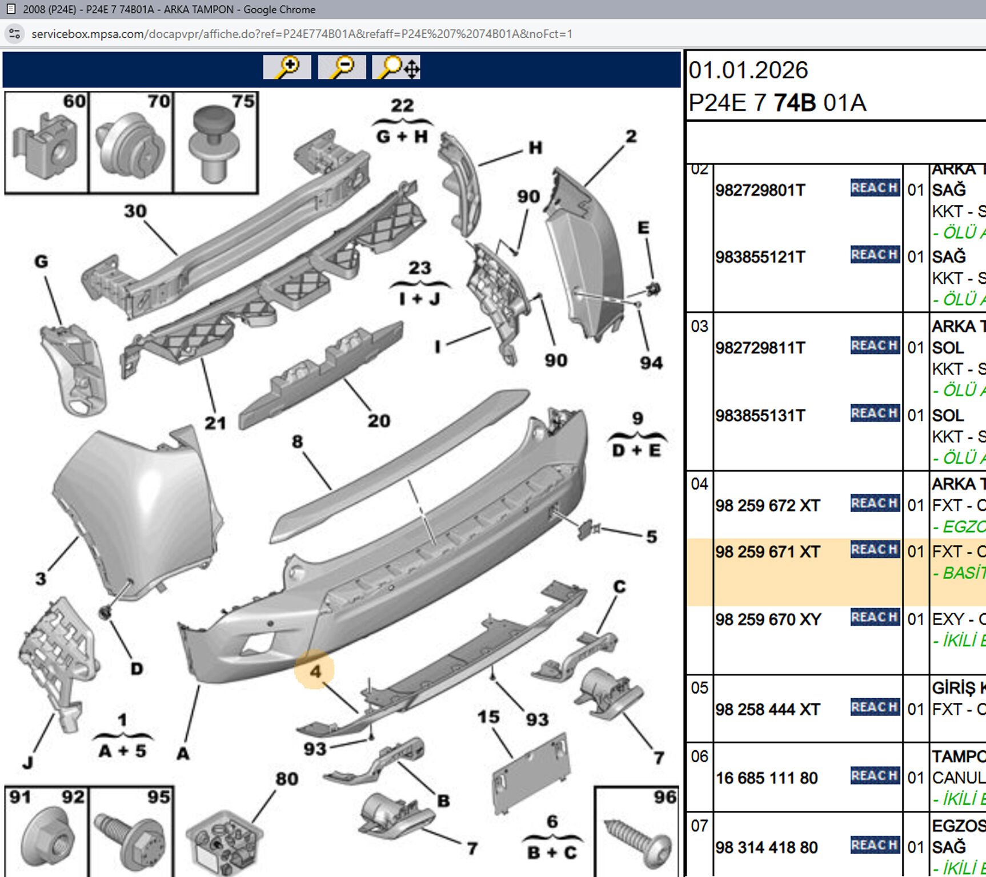
Task: Click callout number 15 for license plate bracket
Action: (488, 717)
